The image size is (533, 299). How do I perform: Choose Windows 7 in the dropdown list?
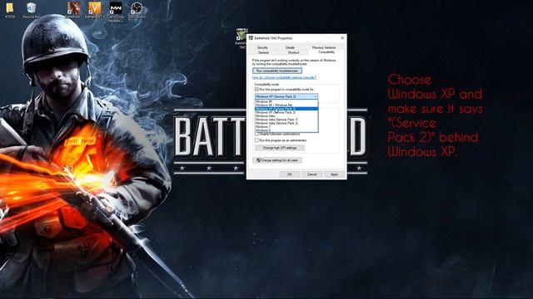(286, 127)
